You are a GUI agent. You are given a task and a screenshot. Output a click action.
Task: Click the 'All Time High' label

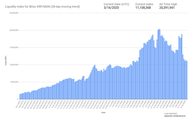coord(168,4)
